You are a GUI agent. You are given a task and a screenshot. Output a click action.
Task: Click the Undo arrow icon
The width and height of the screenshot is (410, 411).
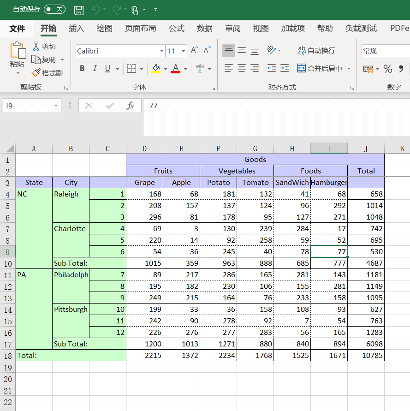coord(95,10)
